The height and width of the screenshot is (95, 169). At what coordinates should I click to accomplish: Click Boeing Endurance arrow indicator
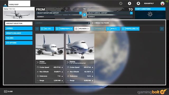tap(92, 76)
